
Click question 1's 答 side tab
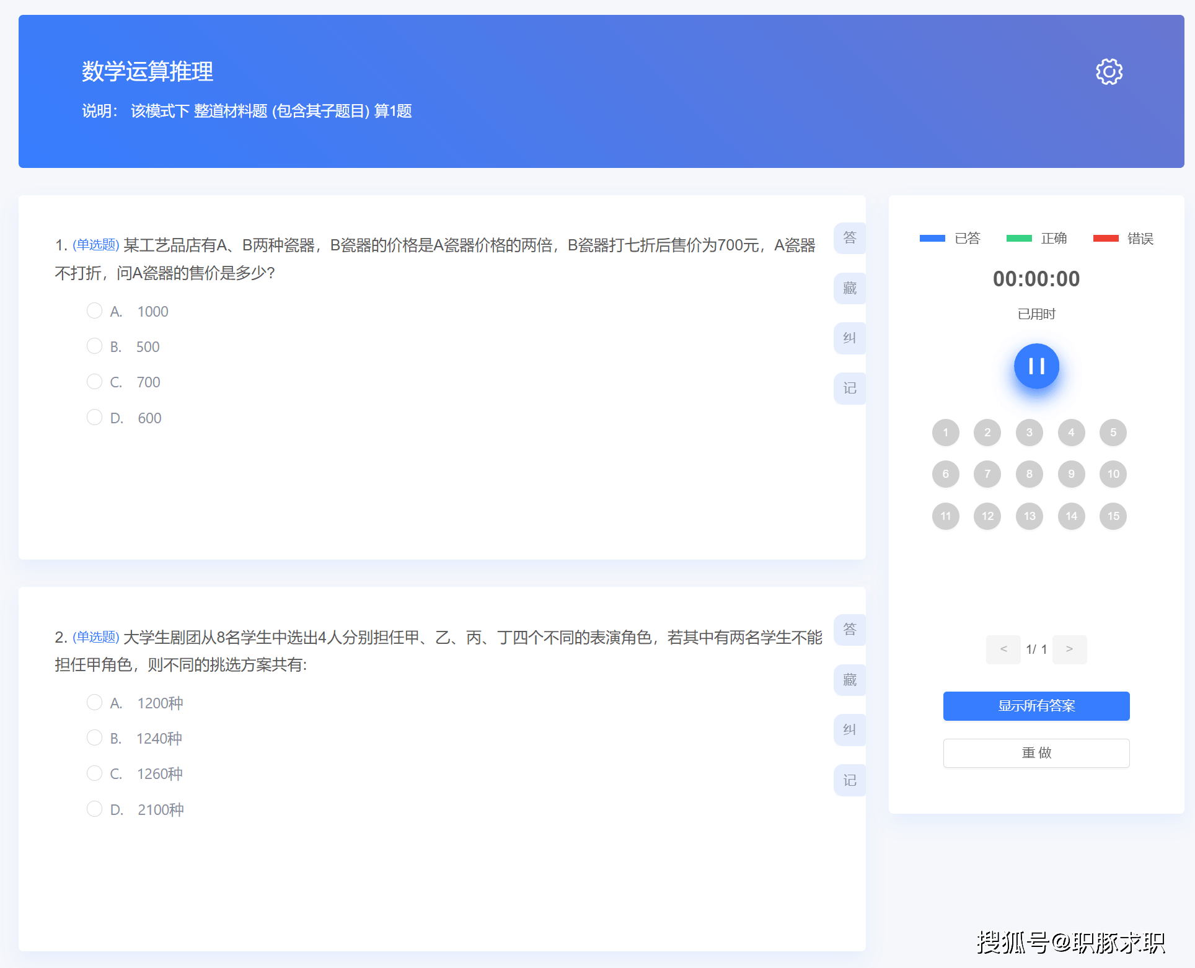pyautogui.click(x=849, y=238)
